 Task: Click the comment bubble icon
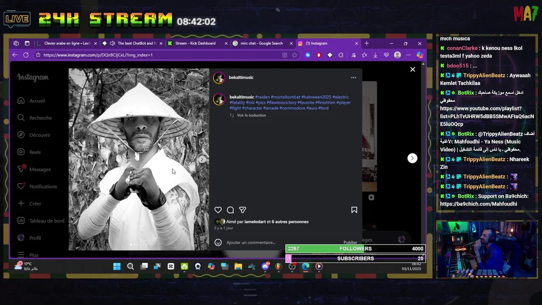click(230, 210)
